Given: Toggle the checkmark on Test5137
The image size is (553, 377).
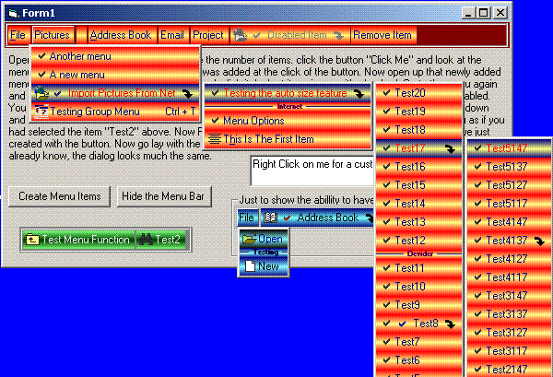Looking at the screenshot, I should [477, 166].
